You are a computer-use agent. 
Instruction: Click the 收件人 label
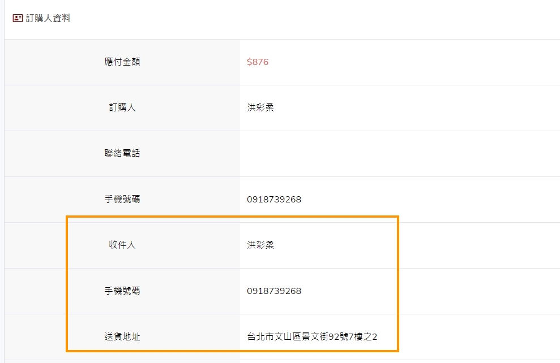122,245
